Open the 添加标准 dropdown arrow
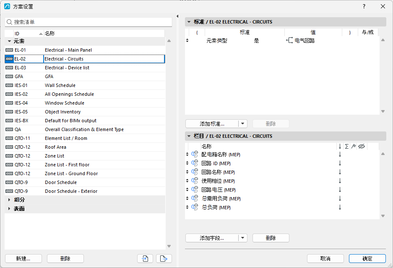The height and width of the screenshot is (268, 393). (x=242, y=123)
